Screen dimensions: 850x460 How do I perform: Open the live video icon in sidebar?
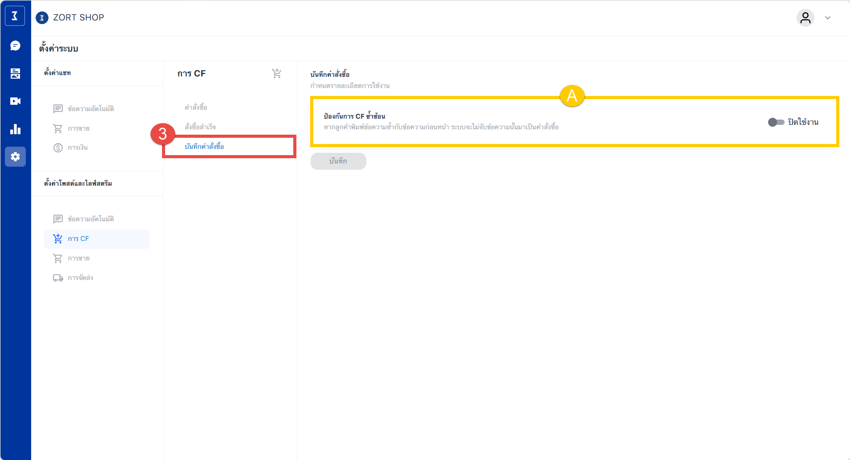tap(15, 101)
